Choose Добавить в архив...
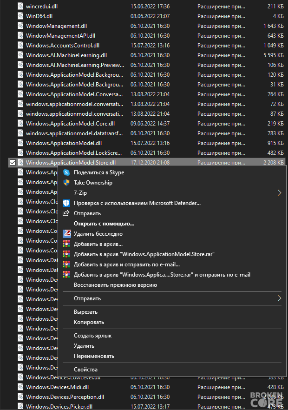 (x=98, y=244)
